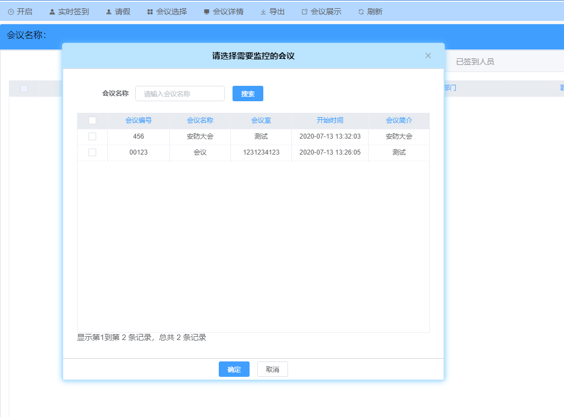Cancel the dialog with 取消
564x417 pixels.
point(273,369)
